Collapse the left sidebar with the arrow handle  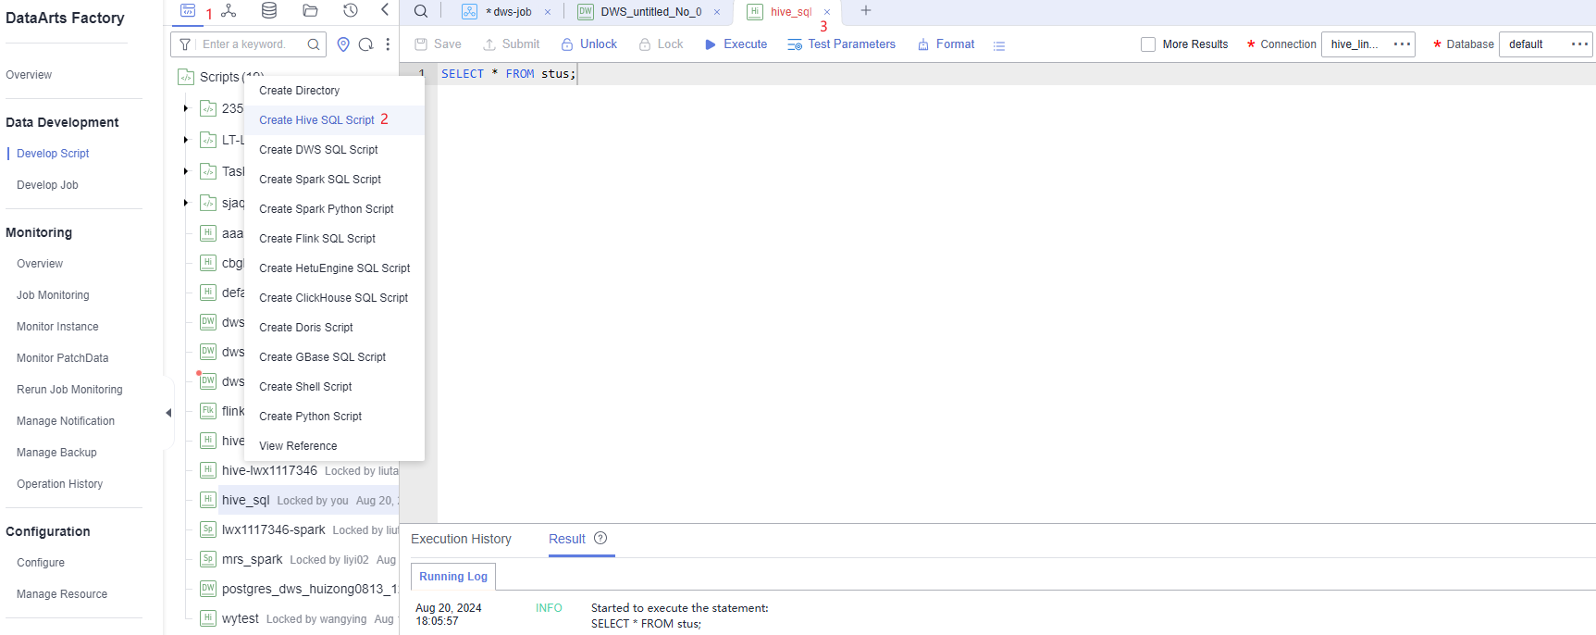pyautogui.click(x=168, y=413)
